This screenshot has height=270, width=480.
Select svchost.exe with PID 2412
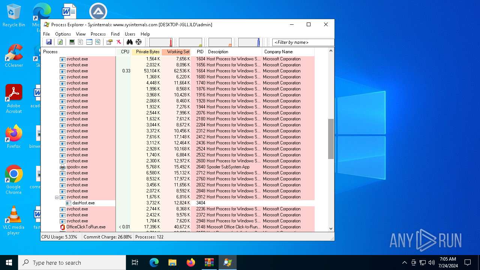point(178,137)
